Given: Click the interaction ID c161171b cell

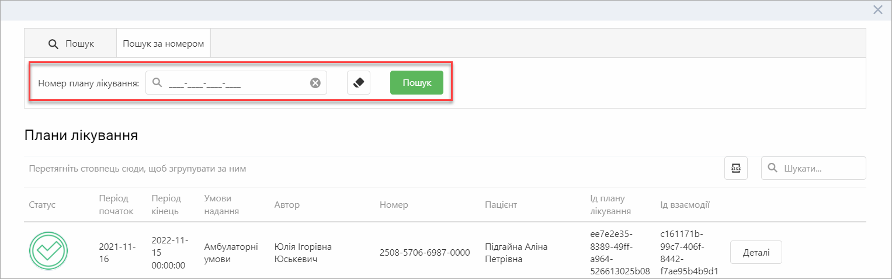Looking at the screenshot, I should [x=689, y=253].
